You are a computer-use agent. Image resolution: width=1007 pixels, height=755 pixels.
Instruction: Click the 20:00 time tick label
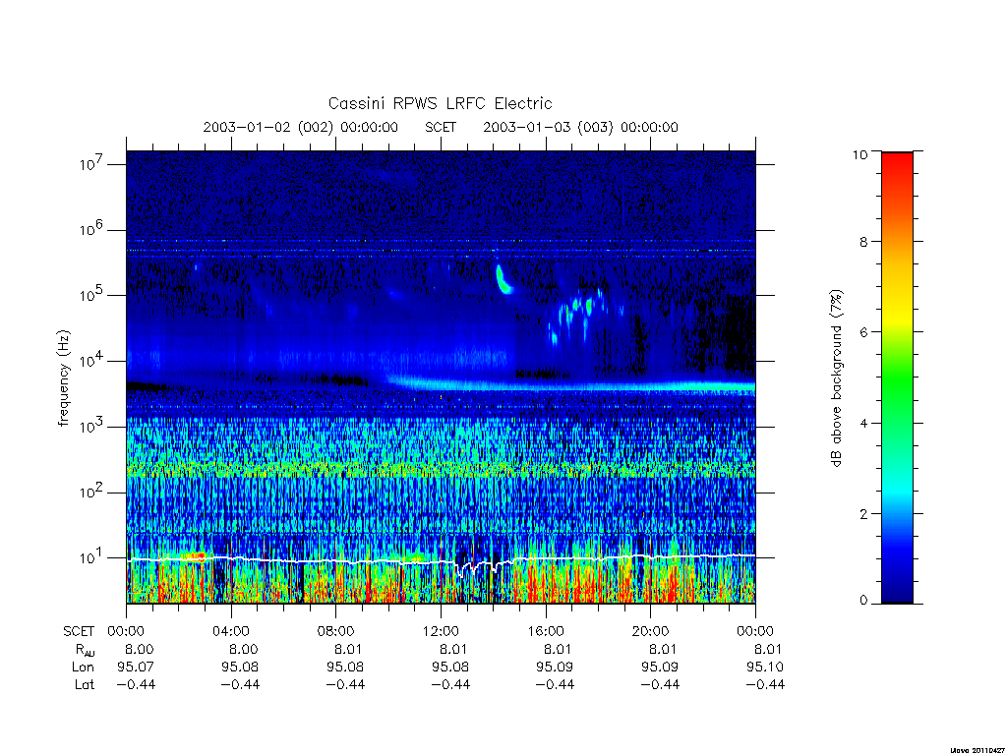pyautogui.click(x=651, y=631)
